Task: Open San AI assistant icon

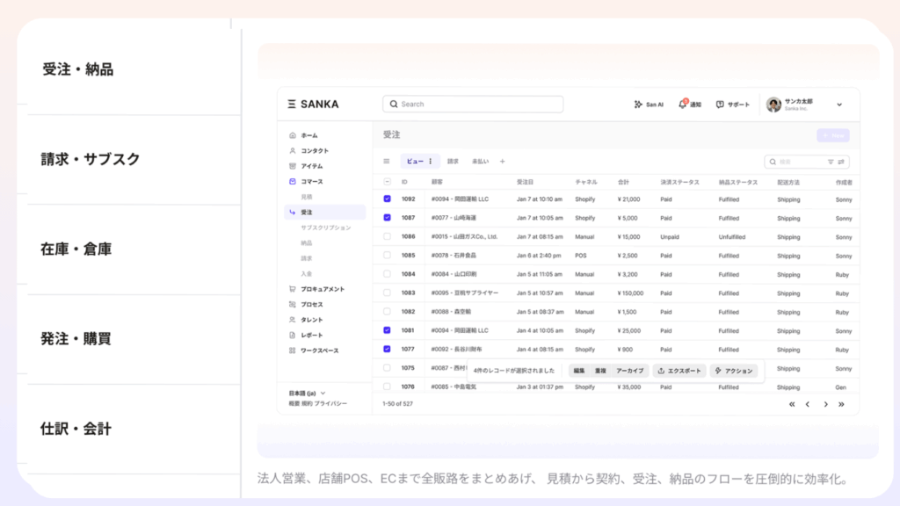Action: click(638, 105)
